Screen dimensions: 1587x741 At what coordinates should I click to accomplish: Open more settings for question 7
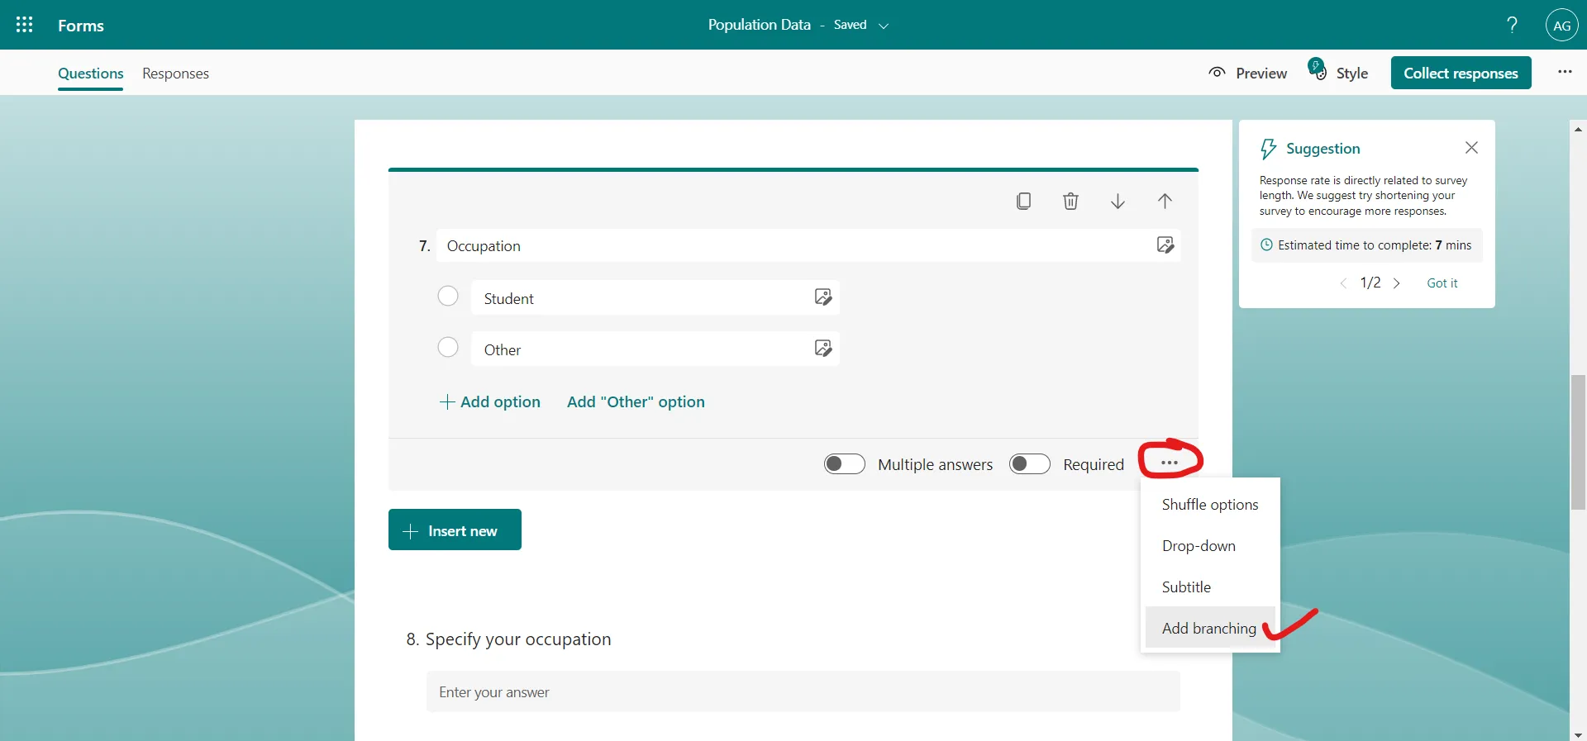[x=1169, y=463]
